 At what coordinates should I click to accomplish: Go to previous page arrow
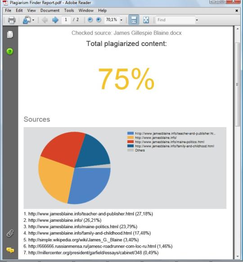(45, 20)
